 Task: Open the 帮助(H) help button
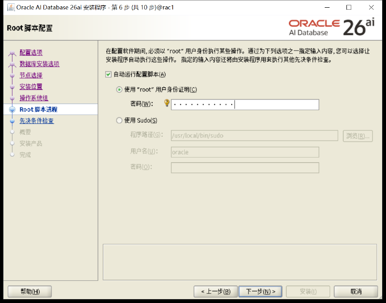pos(30,292)
